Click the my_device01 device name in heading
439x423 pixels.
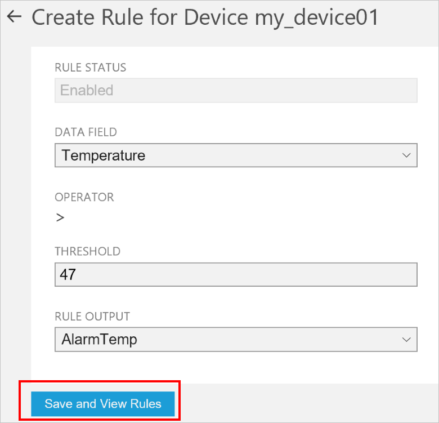[x=317, y=17]
